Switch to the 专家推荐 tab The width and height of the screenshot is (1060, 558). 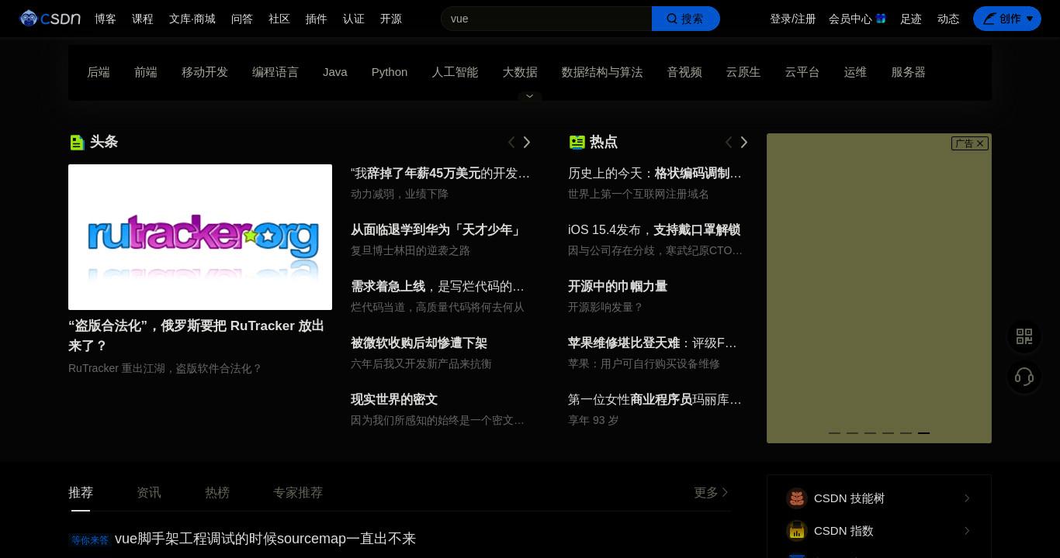pos(298,493)
